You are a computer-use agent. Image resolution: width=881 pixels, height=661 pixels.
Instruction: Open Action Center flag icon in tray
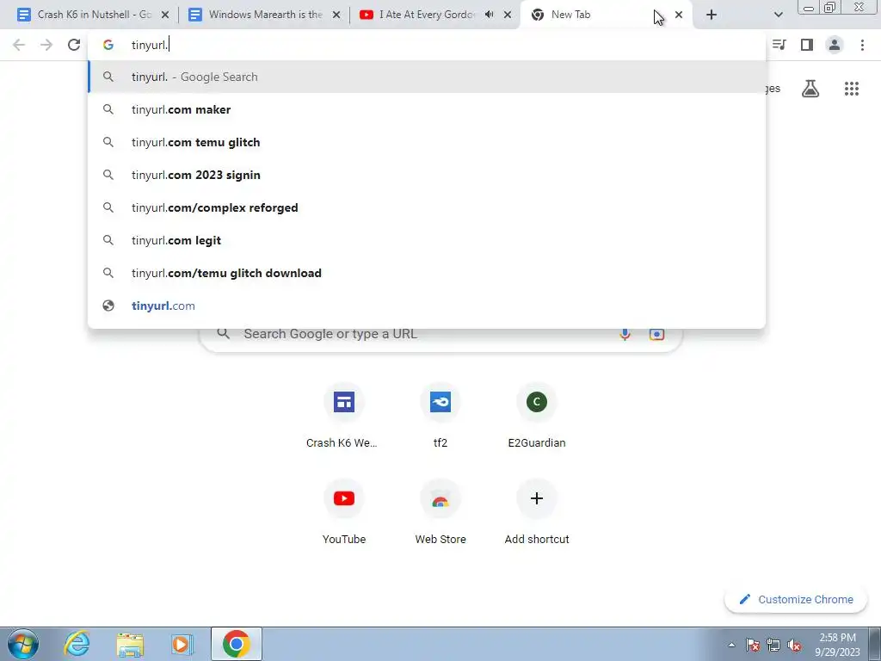coord(753,645)
